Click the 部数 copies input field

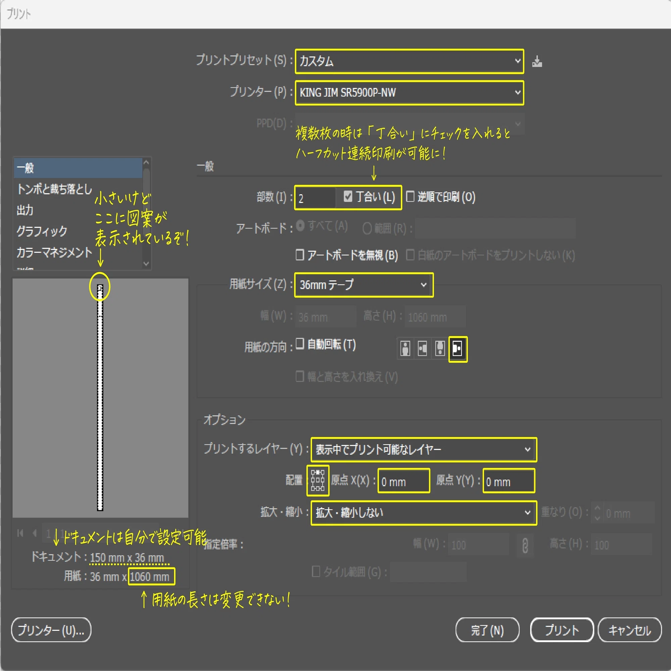pos(315,198)
